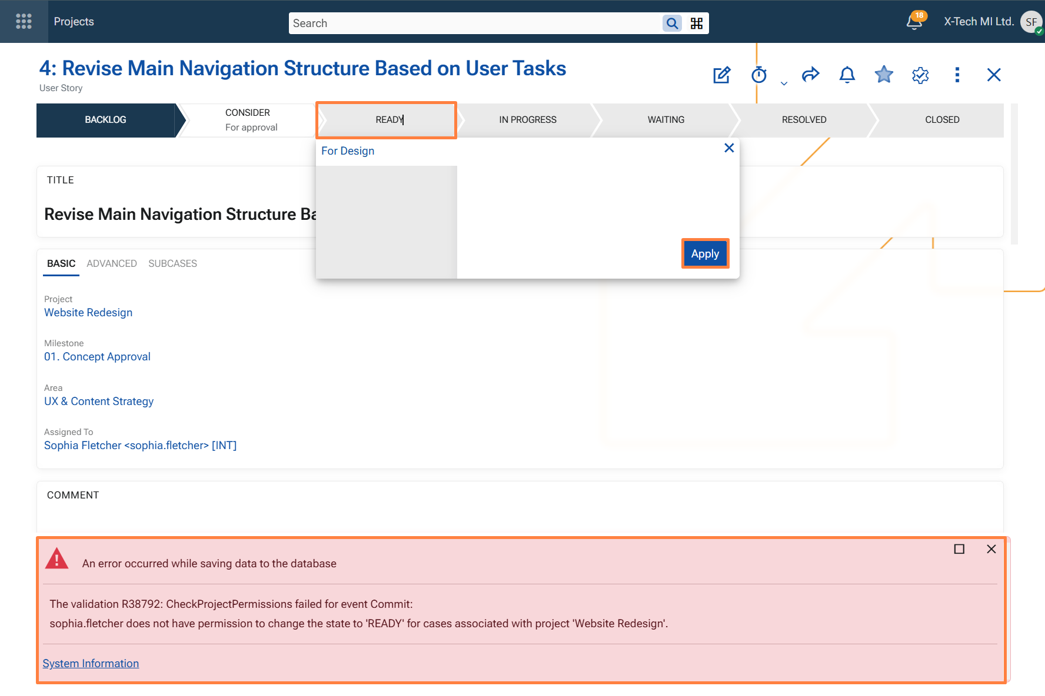Switch to the SUBCASES tab

click(x=172, y=264)
